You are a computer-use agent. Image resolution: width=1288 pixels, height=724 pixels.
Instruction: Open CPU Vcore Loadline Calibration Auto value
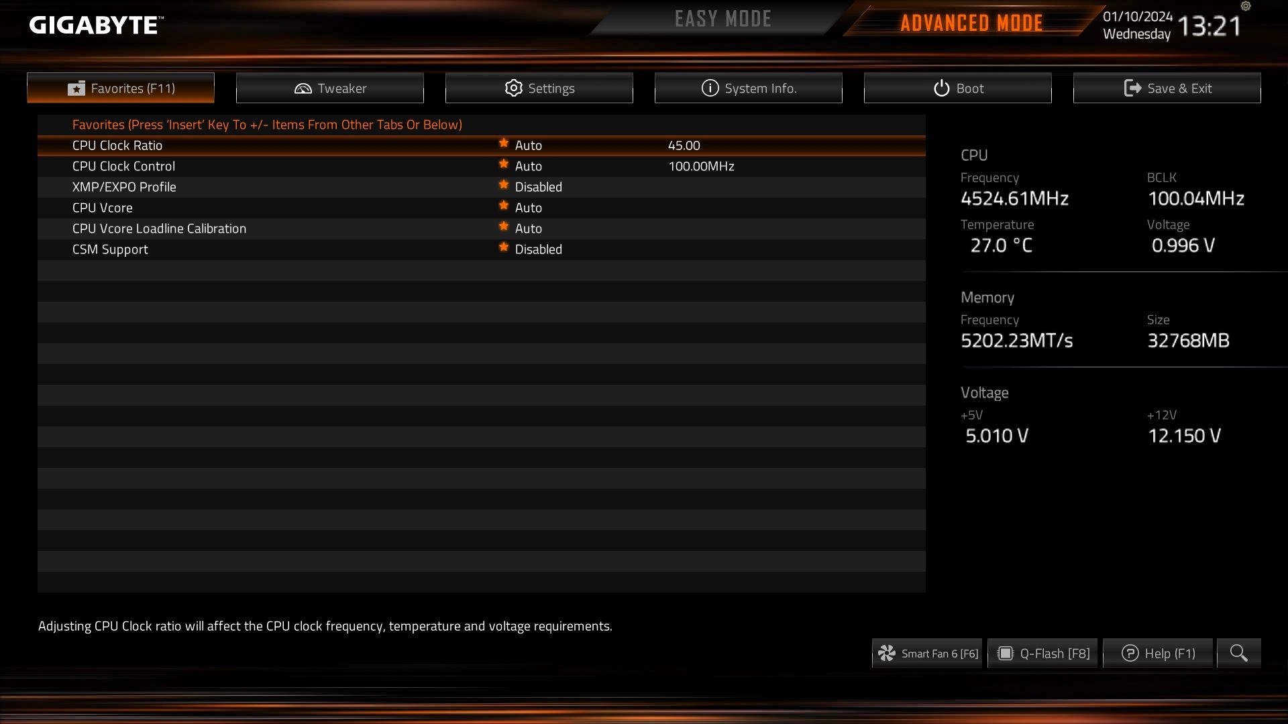click(529, 229)
